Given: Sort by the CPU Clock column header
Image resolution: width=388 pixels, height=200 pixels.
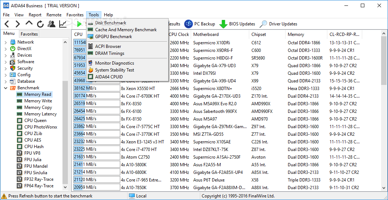Looking at the screenshot, I should pyautogui.click(x=179, y=34).
